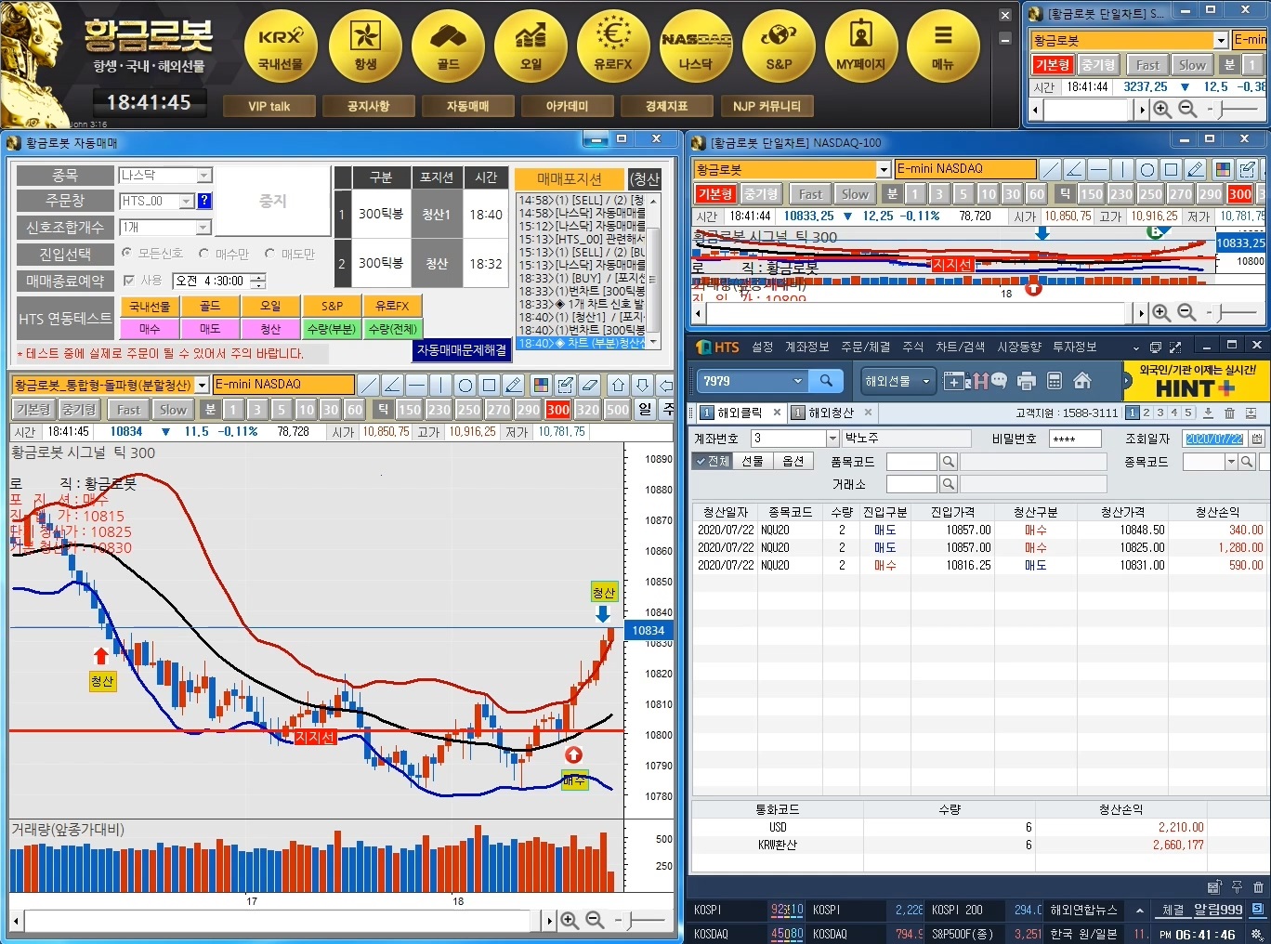Toggle the 전체 filter in HTS
Image resolution: width=1271 pixels, height=944 pixels.
[713, 461]
